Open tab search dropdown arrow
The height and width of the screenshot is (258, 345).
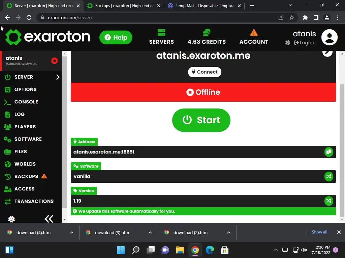coord(291,5)
